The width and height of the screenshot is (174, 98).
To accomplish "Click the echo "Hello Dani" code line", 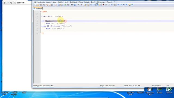I will coord(55,24).
